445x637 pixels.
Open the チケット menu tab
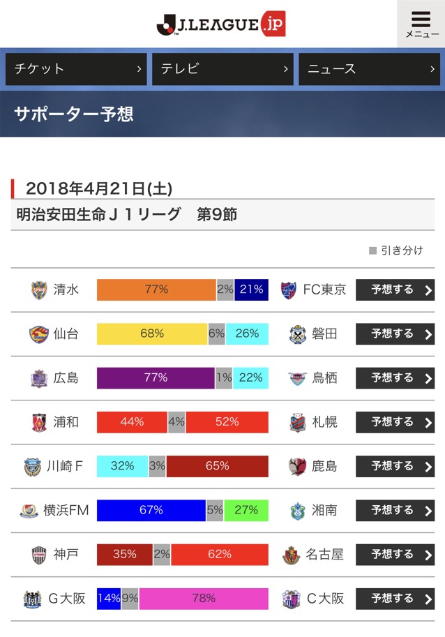(x=76, y=69)
